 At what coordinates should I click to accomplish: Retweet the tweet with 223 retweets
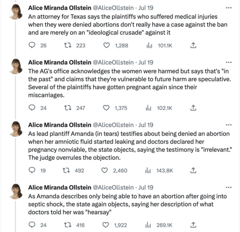[67, 45]
